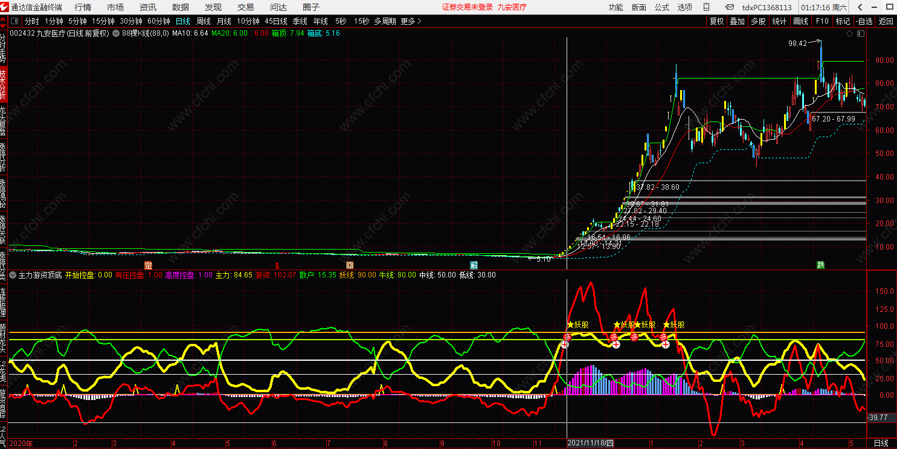Open 多周期 multi-period view

(385, 21)
